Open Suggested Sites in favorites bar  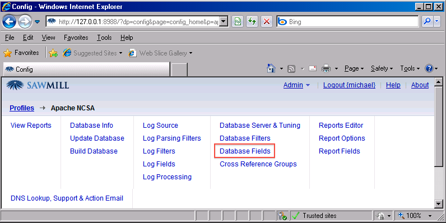pos(92,53)
